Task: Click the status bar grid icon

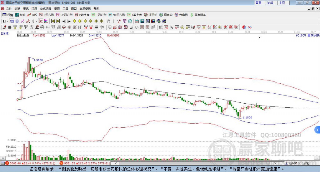Action: (x=2, y=163)
